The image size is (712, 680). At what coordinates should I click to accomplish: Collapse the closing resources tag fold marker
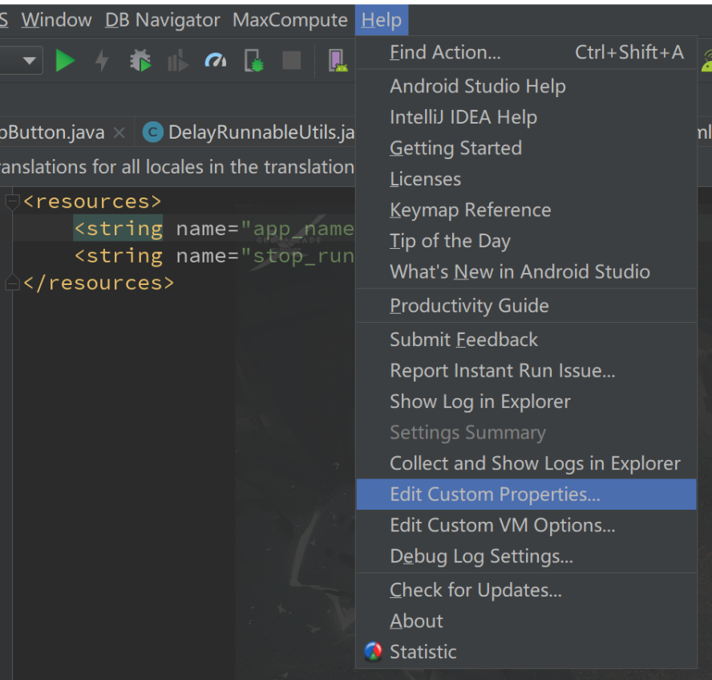pyautogui.click(x=12, y=283)
